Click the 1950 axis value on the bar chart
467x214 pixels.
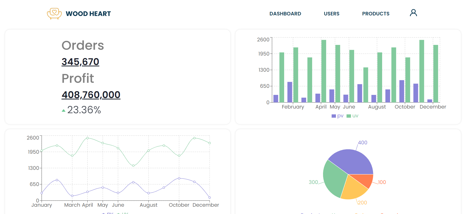pyautogui.click(x=264, y=54)
